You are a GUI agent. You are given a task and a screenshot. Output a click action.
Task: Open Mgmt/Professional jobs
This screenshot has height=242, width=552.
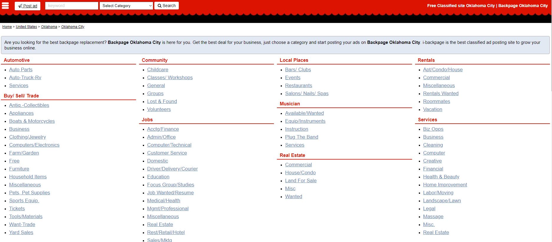[168, 208]
